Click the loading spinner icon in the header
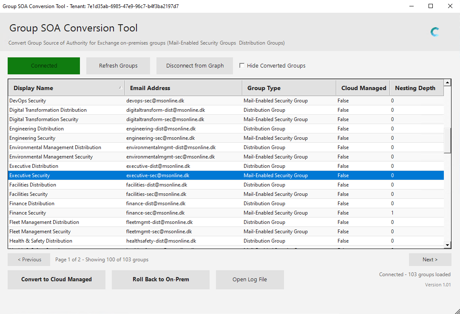Viewport: 460px width, 314px height. 434,32
